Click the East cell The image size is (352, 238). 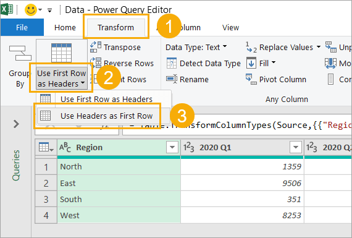[119, 183]
